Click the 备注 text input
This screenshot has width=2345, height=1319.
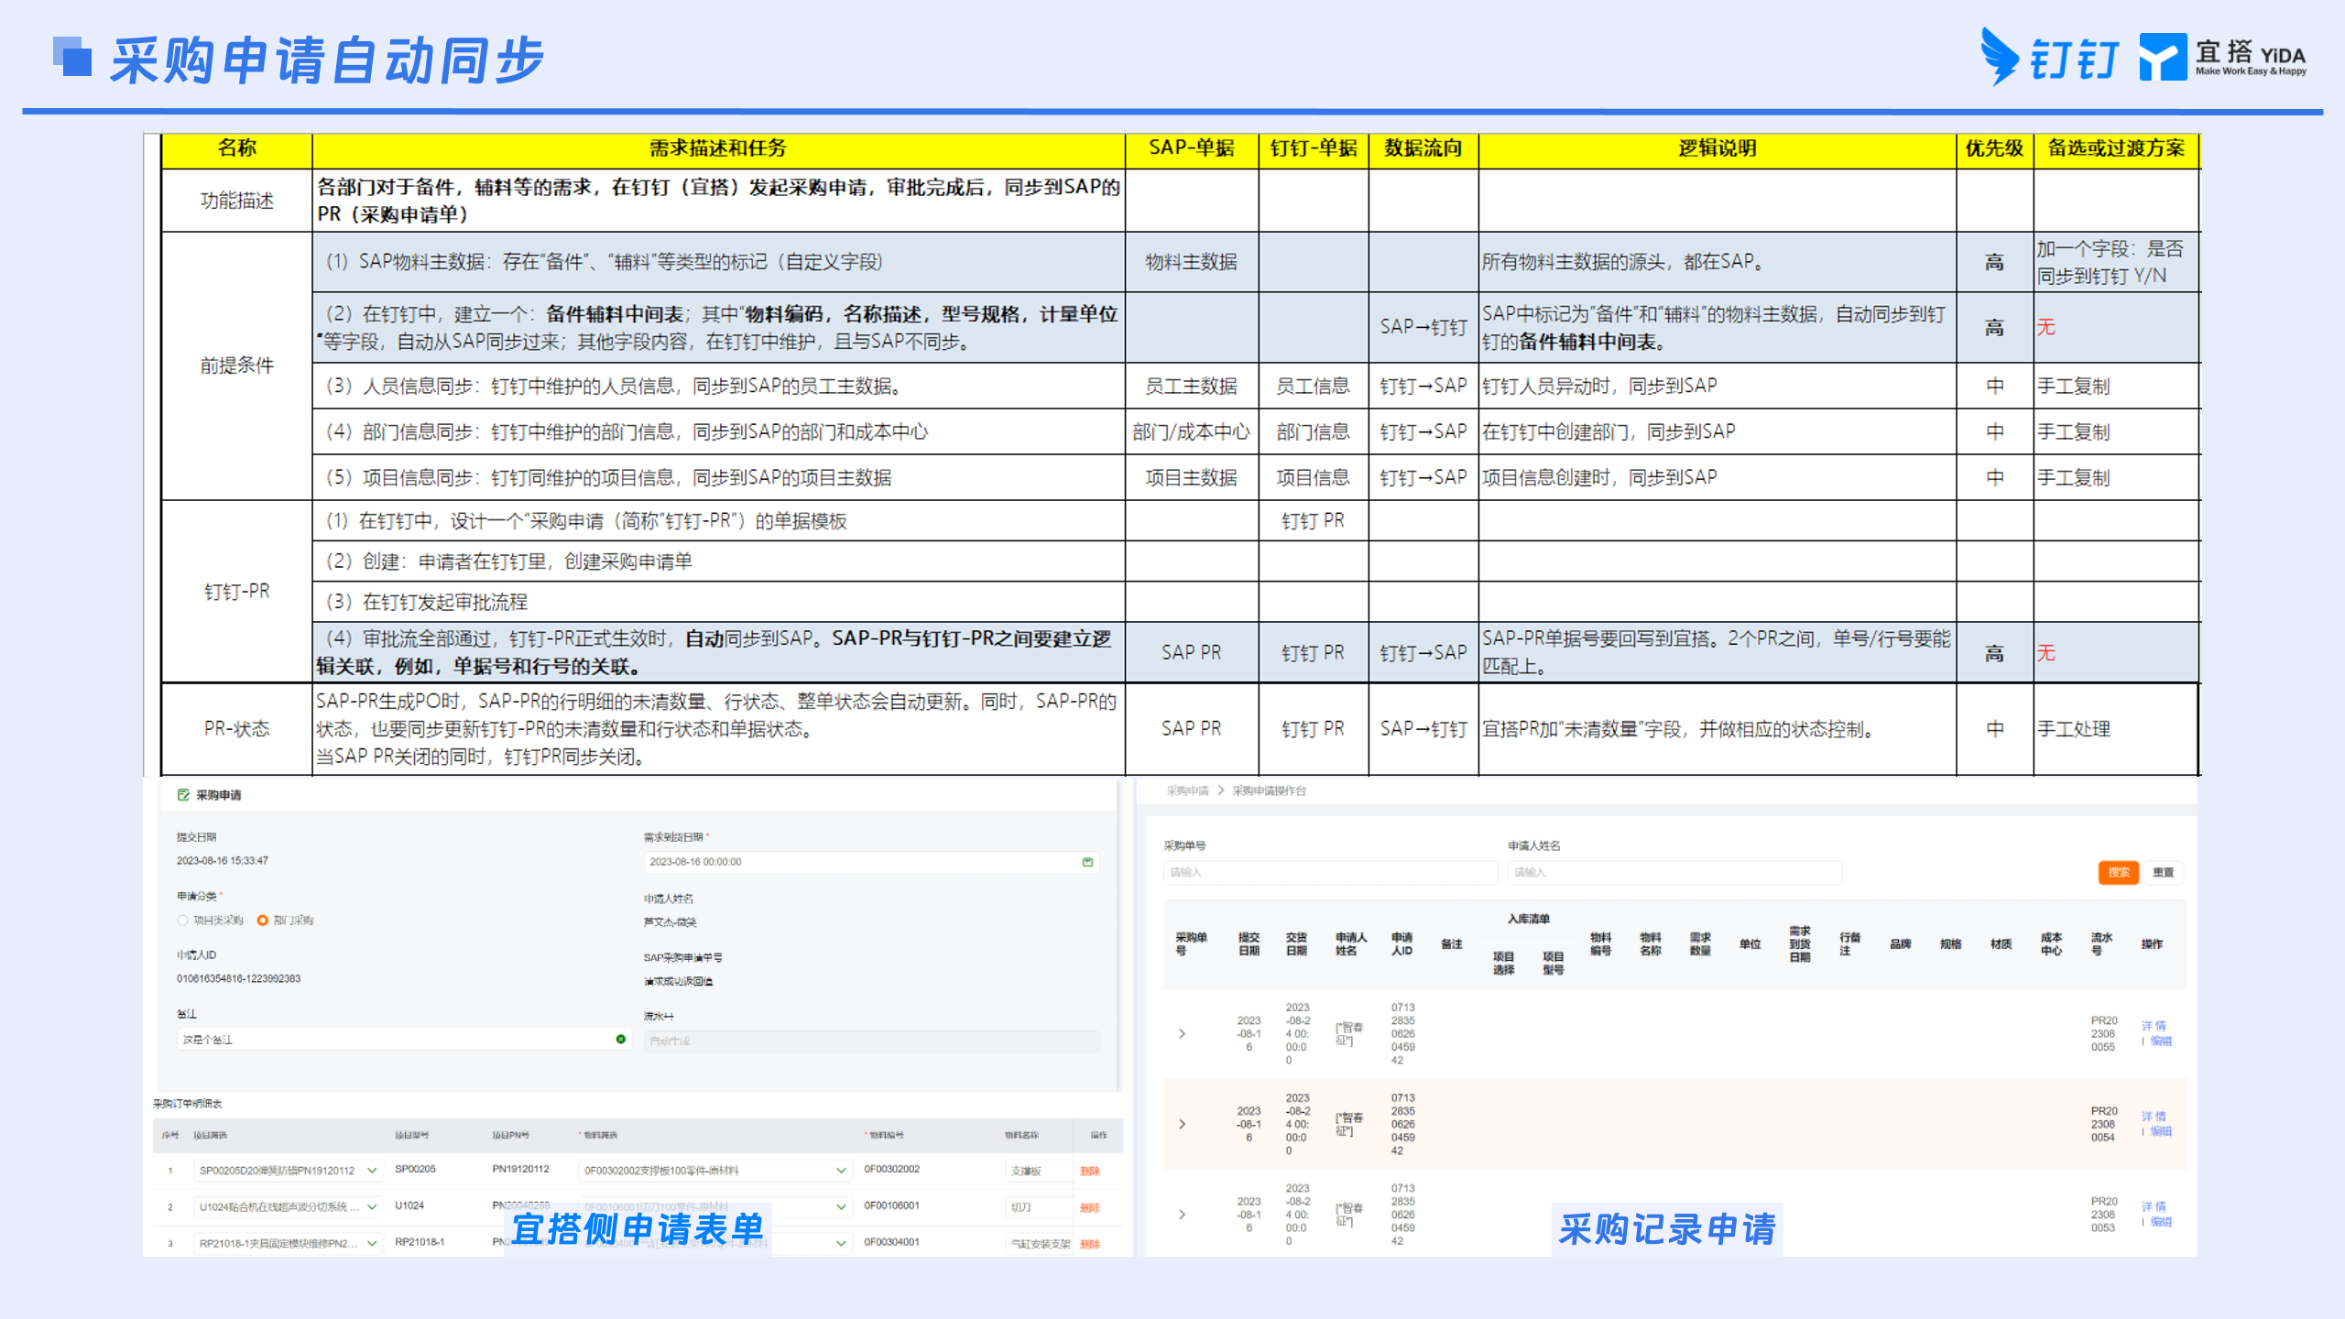coord(403,1040)
